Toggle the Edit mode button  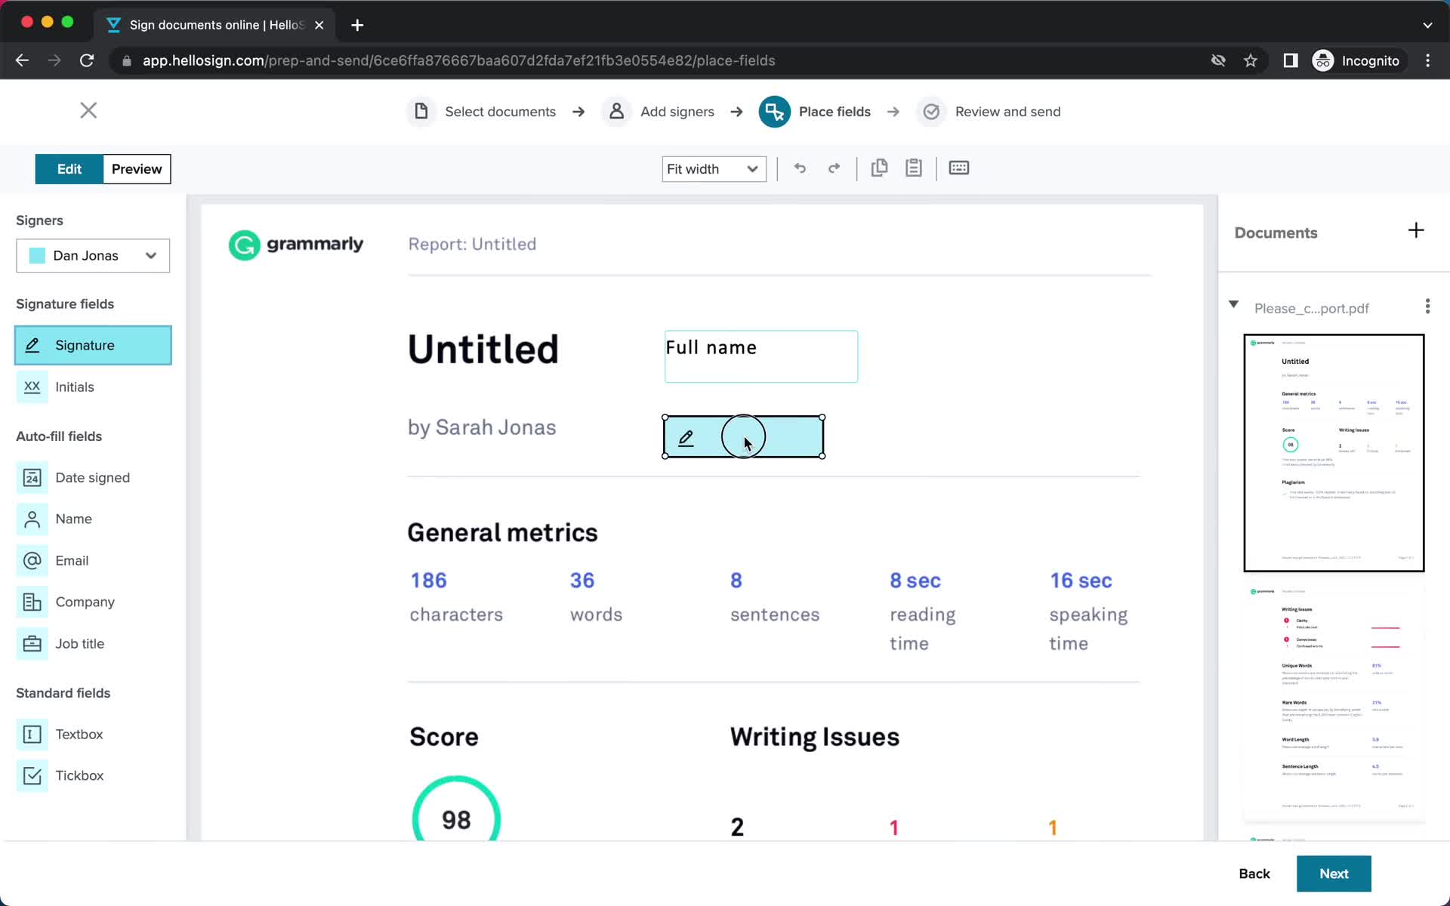point(69,168)
